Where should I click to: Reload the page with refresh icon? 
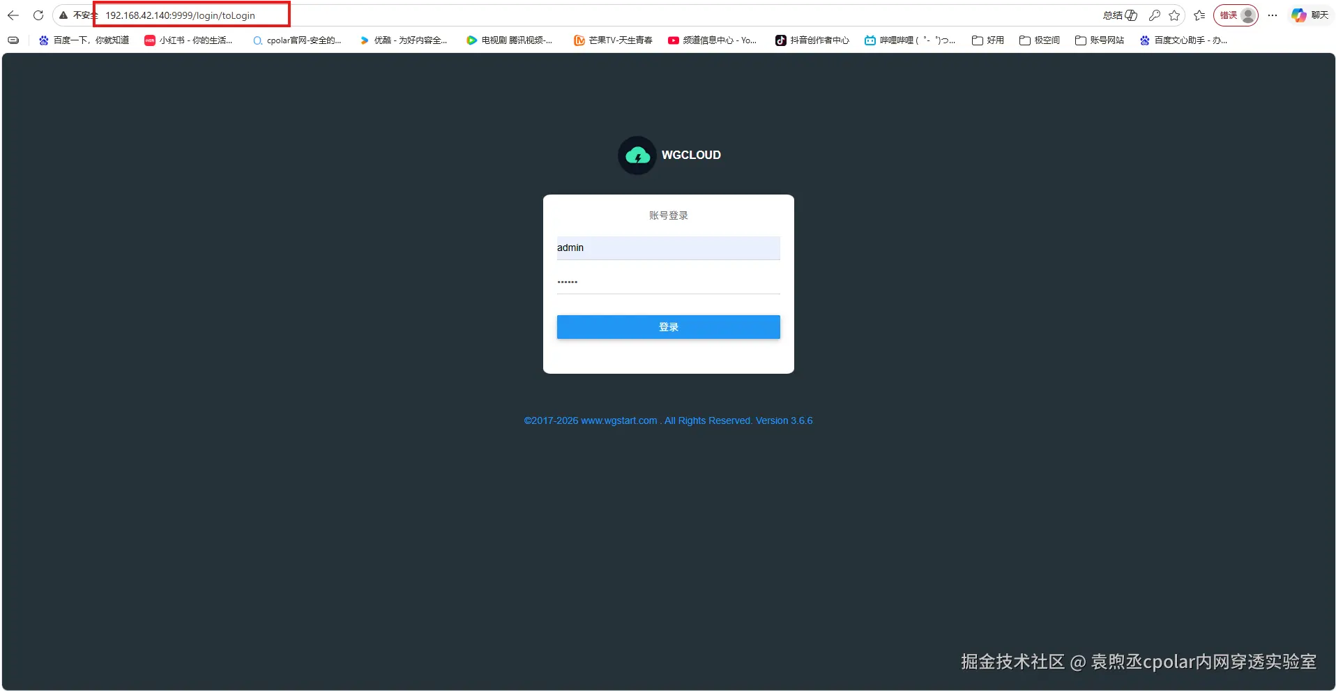coord(38,15)
